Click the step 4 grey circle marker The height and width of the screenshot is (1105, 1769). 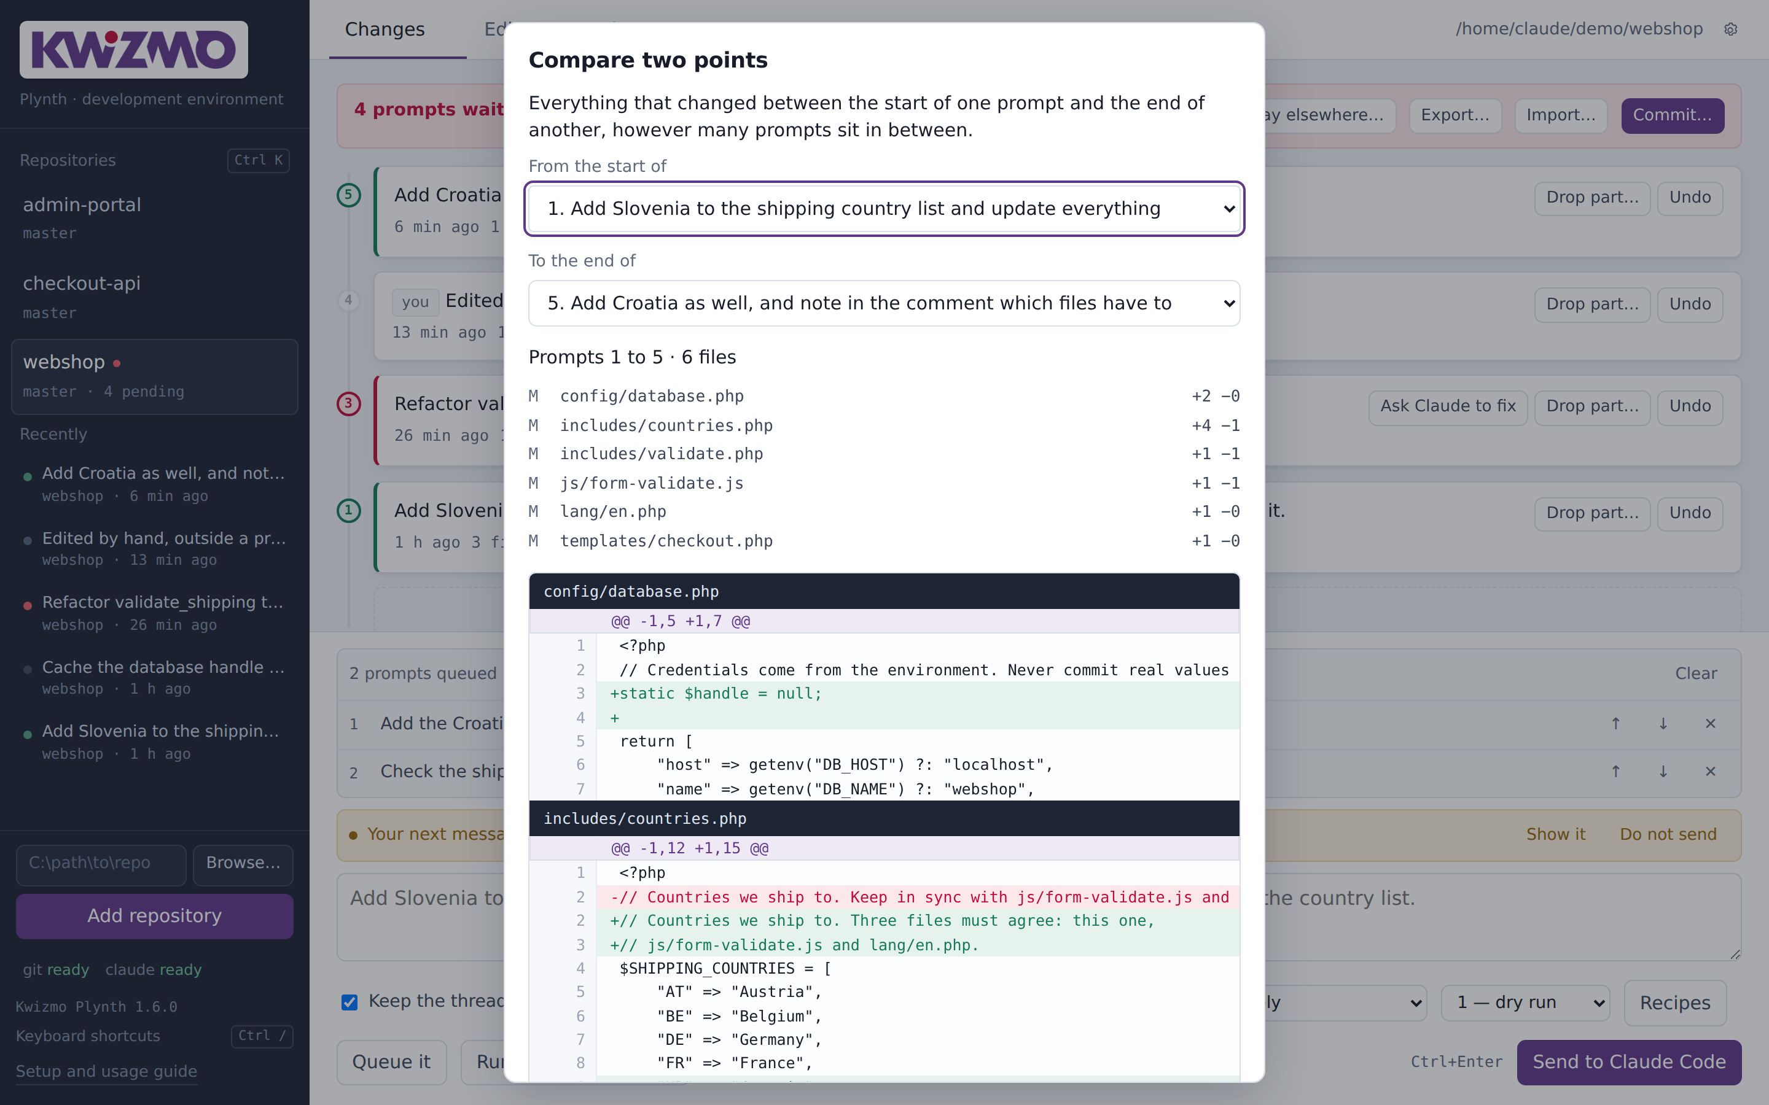click(x=349, y=300)
